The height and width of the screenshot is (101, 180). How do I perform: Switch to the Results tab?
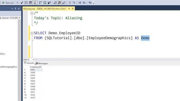[29, 63]
